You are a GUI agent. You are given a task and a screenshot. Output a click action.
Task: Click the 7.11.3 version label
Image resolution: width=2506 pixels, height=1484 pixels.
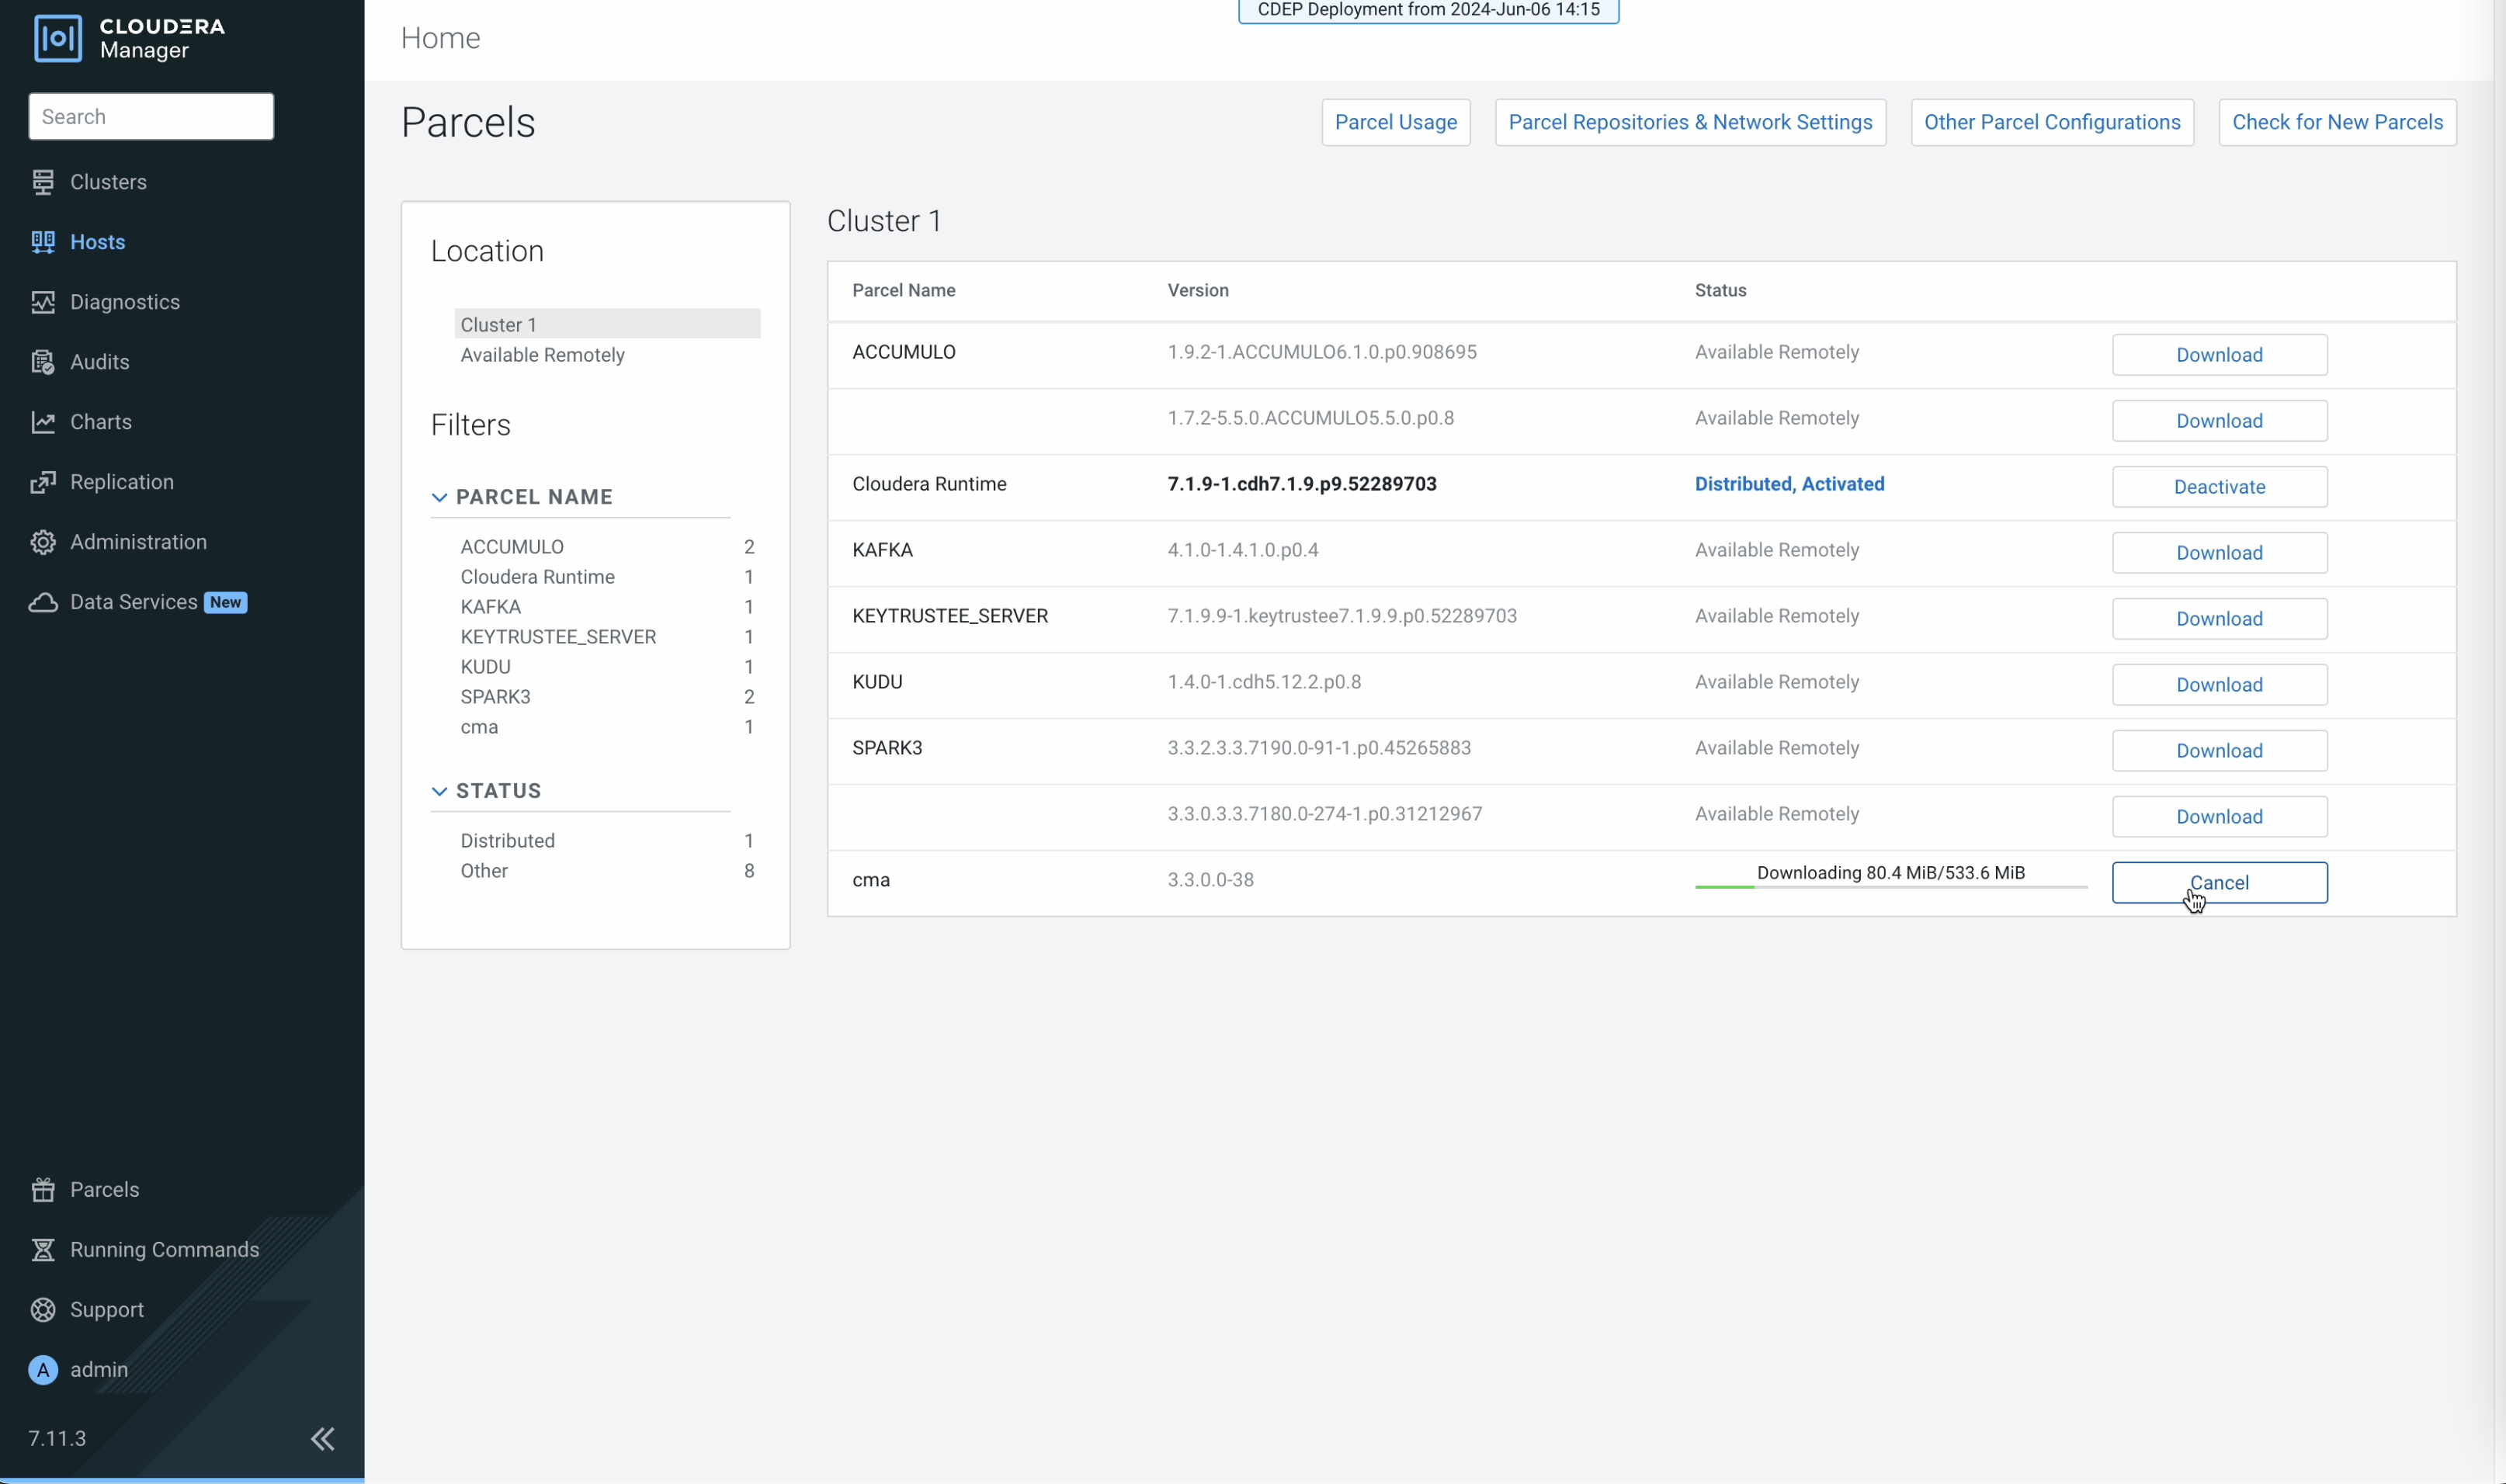(x=57, y=1438)
